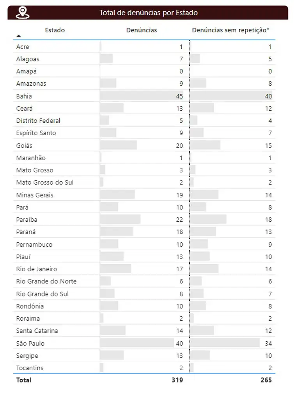Click the map location pin icon
The image size is (294, 399).
tap(23, 13)
